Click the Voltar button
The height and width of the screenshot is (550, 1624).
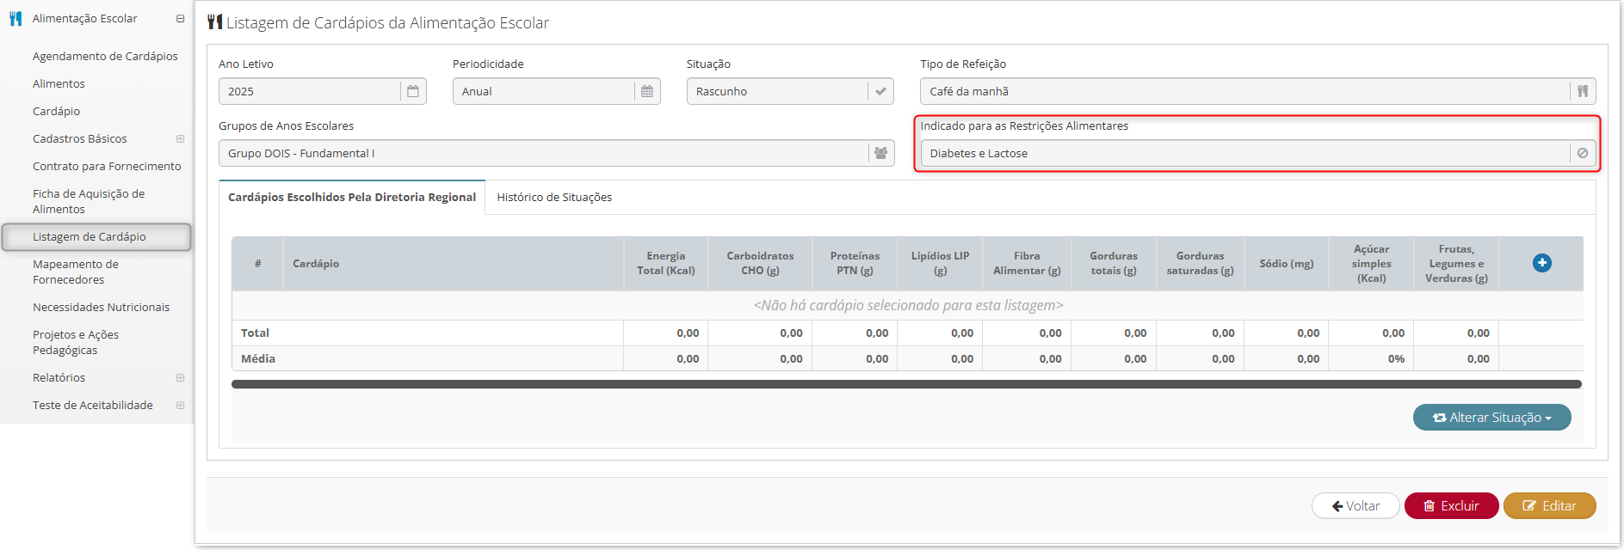click(x=1355, y=505)
